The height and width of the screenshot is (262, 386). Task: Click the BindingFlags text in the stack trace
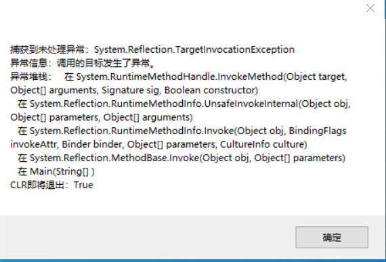[318, 131]
